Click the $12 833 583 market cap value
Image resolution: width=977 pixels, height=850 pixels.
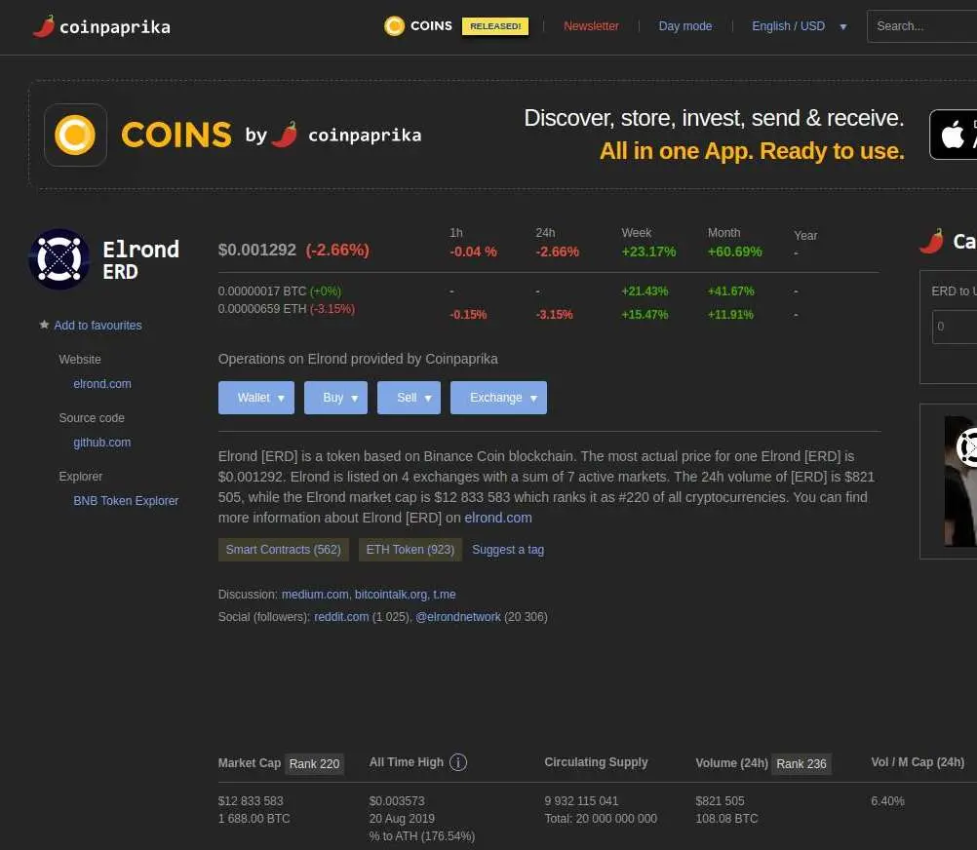[251, 801]
